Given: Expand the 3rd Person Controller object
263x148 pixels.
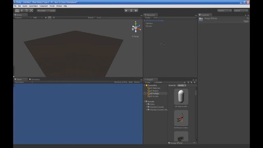Looking at the screenshot, I should pos(145,21).
